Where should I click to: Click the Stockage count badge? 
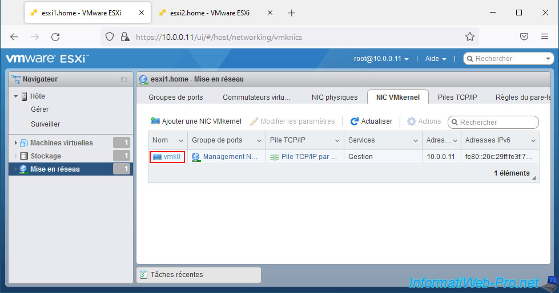[122, 156]
